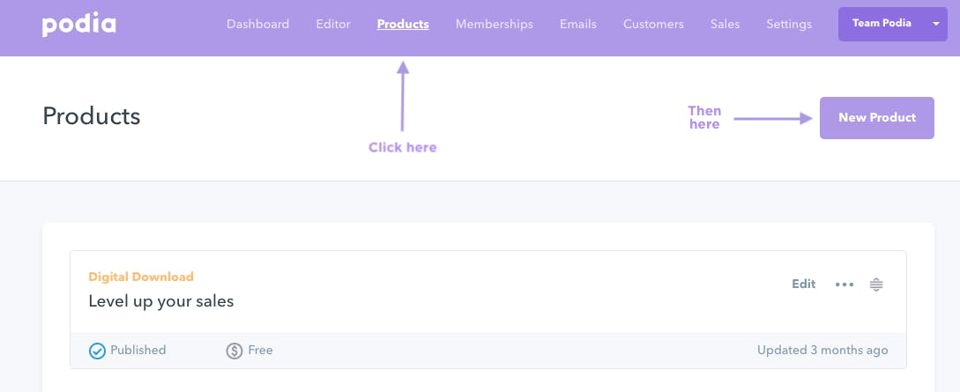Image resolution: width=960 pixels, height=392 pixels.
Task: Open the Level up your sales title
Action: tap(161, 301)
